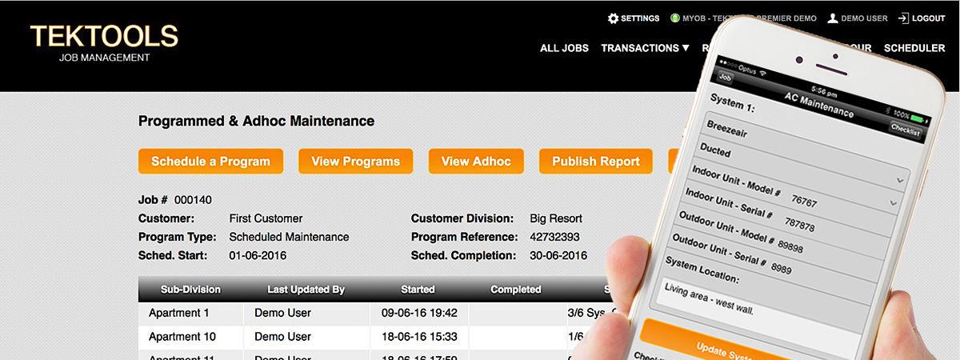Click the Demo User profile icon
Screen dimensions: 960x360
tap(833, 18)
